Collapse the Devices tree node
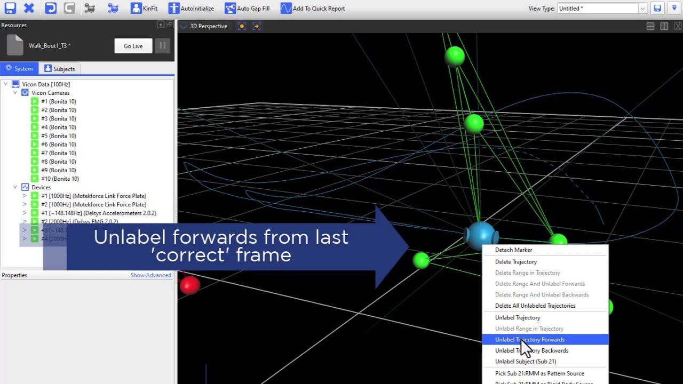 15,187
